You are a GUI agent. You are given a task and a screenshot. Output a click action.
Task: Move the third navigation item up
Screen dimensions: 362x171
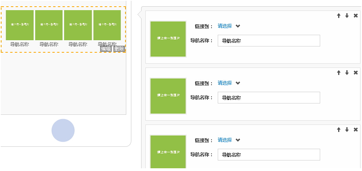(x=339, y=130)
